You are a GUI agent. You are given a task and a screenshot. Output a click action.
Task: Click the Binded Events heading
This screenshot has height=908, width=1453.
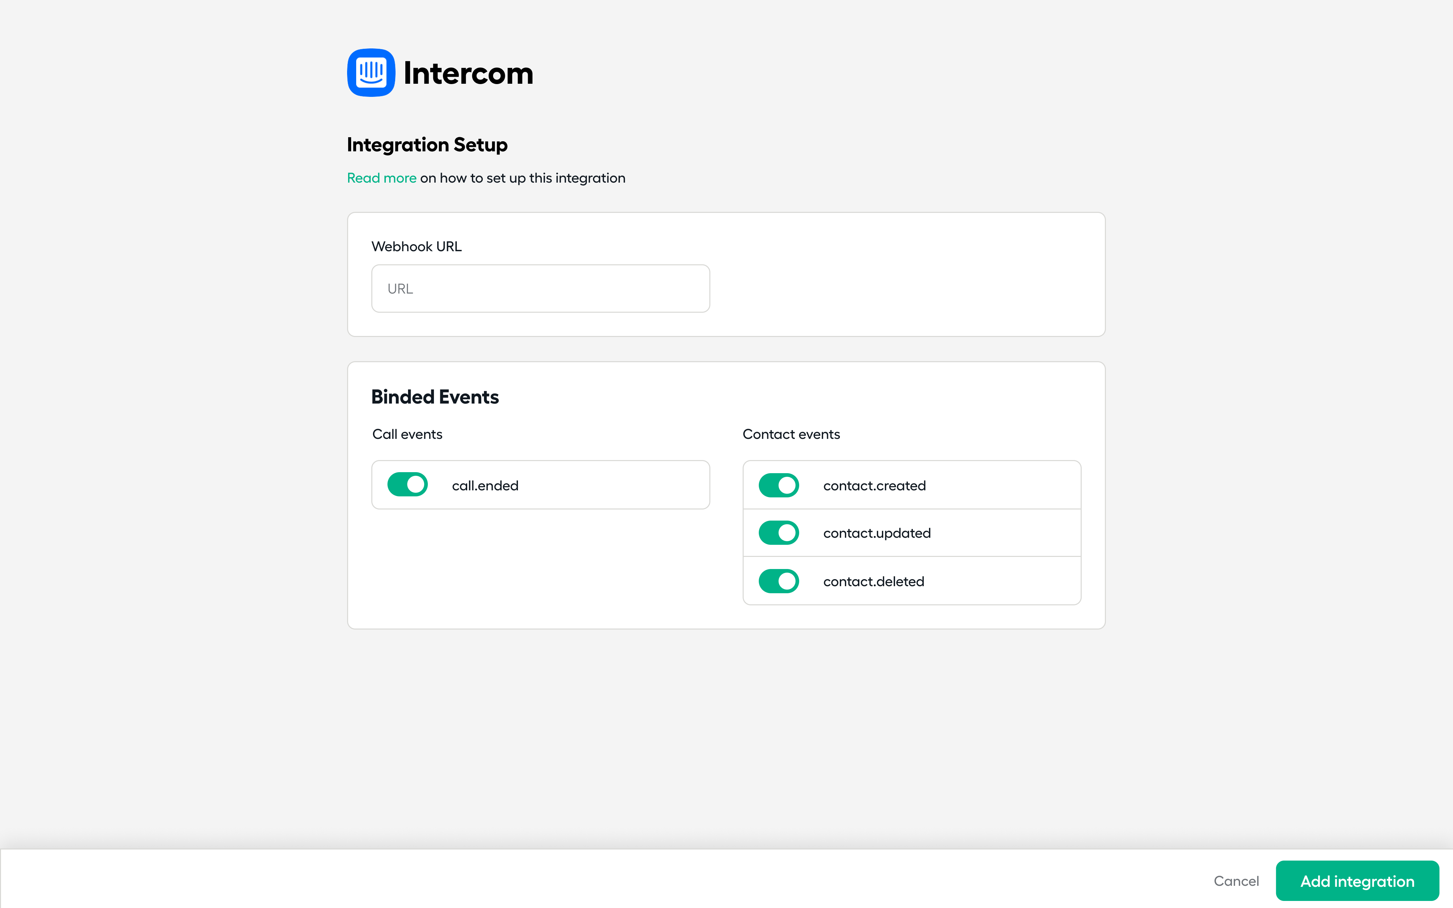tap(435, 397)
